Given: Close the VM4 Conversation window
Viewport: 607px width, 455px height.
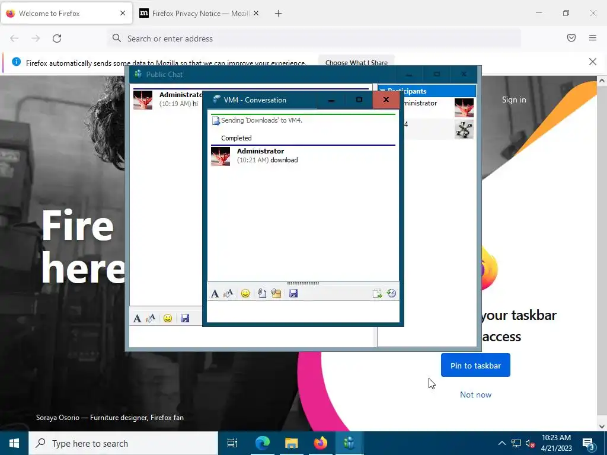Looking at the screenshot, I should pos(386,100).
